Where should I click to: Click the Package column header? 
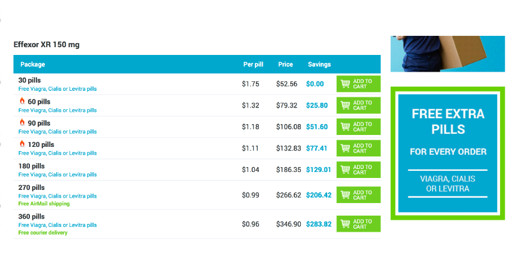(x=32, y=64)
